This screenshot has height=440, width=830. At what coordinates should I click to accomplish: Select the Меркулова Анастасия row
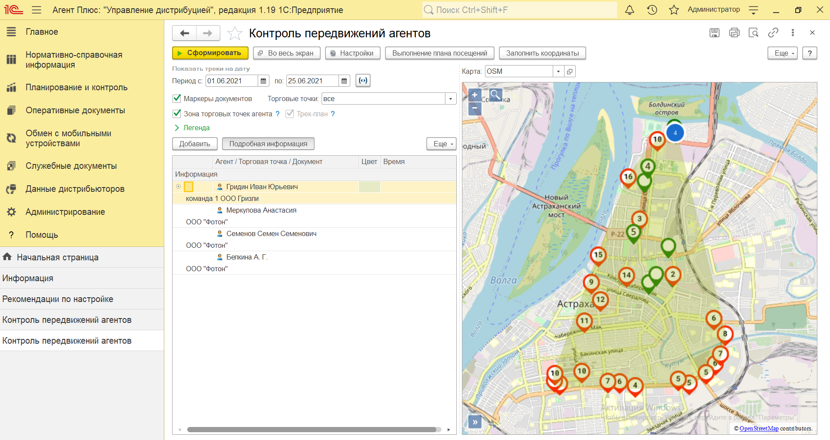coord(314,216)
